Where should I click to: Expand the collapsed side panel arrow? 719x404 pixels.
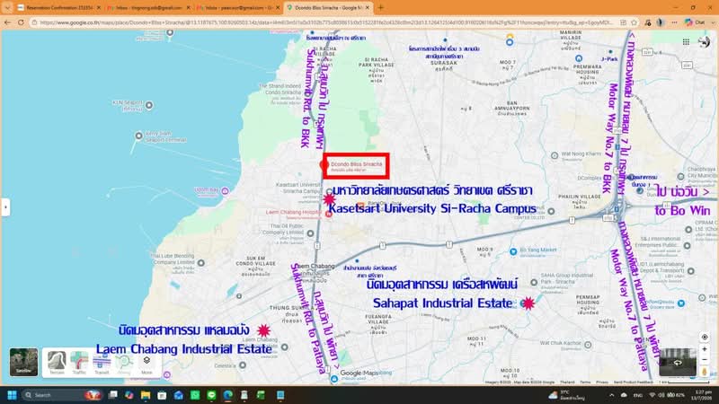click(x=5, y=207)
